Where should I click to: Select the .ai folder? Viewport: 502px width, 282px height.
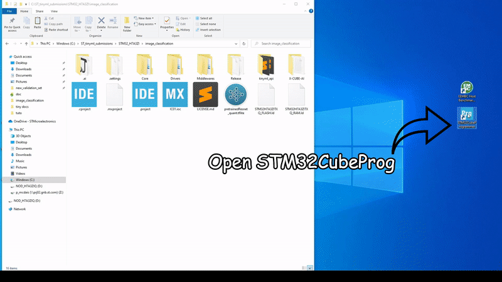84,67
